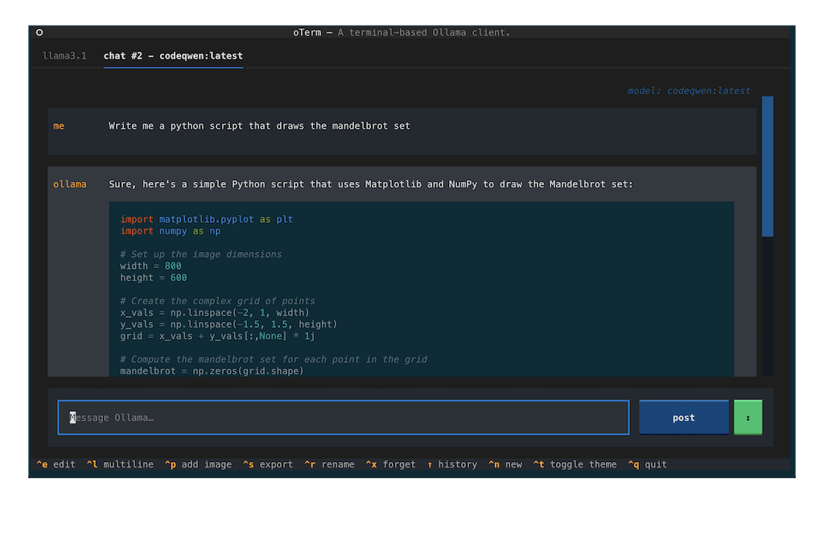
Task: Click ^q quit in the footer
Action: point(648,464)
